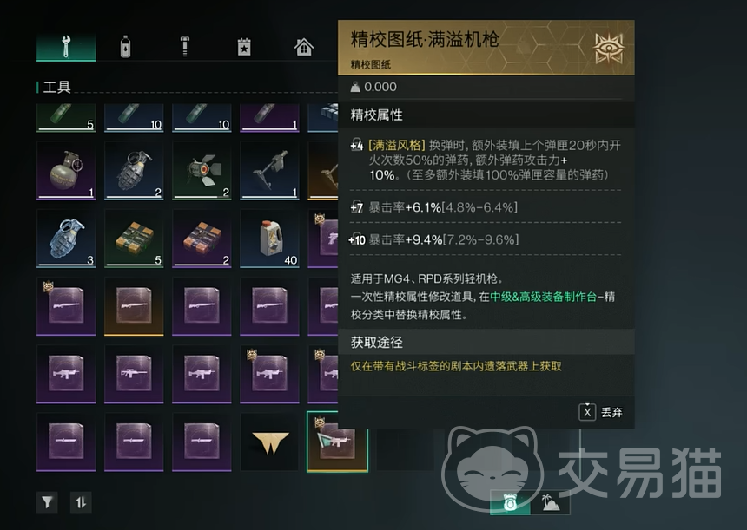Click the 丢弃 discard button
Screen dimensions: 747x530
point(601,412)
